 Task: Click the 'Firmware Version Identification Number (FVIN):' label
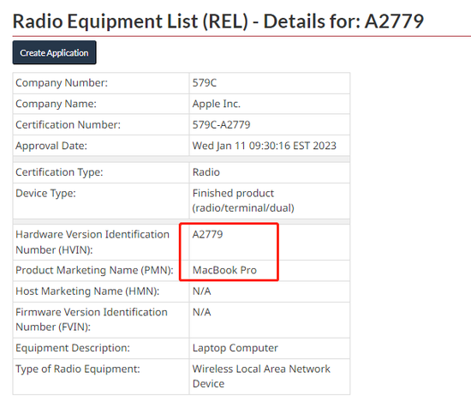[92, 320]
